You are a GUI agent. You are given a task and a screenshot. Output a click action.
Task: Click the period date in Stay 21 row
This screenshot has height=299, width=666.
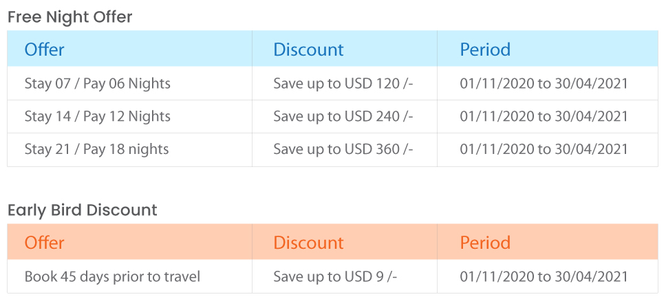click(x=544, y=149)
